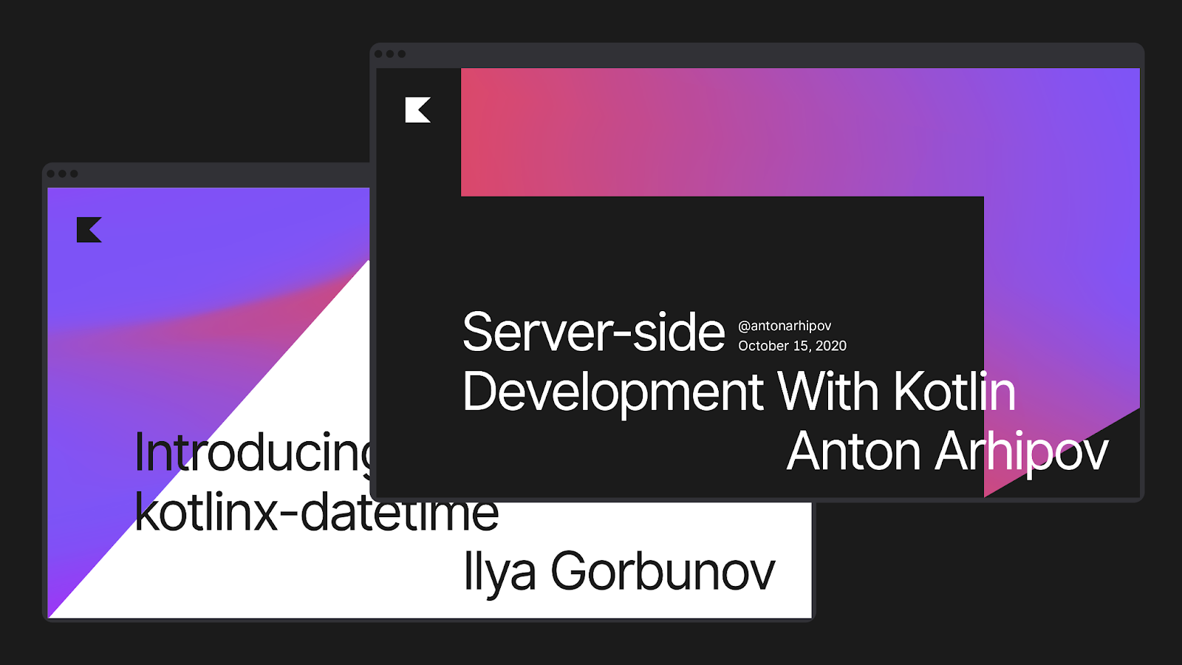The width and height of the screenshot is (1182, 665).
Task: Click the middle dot in the back window's title bar
Action: pos(63,174)
